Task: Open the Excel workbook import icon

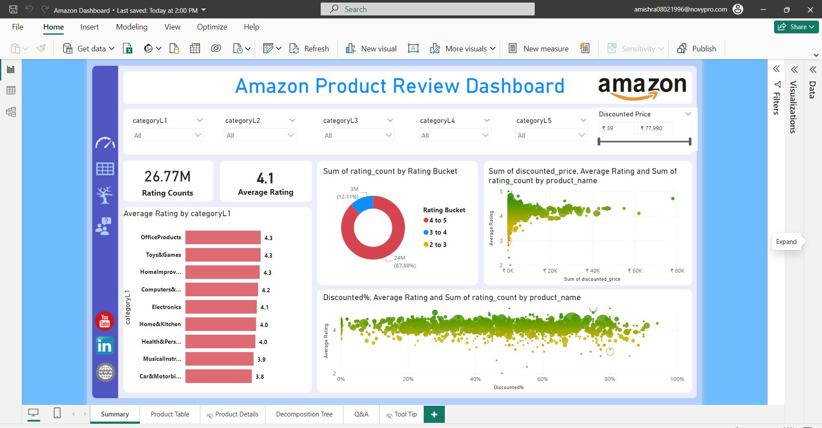Action: point(128,48)
